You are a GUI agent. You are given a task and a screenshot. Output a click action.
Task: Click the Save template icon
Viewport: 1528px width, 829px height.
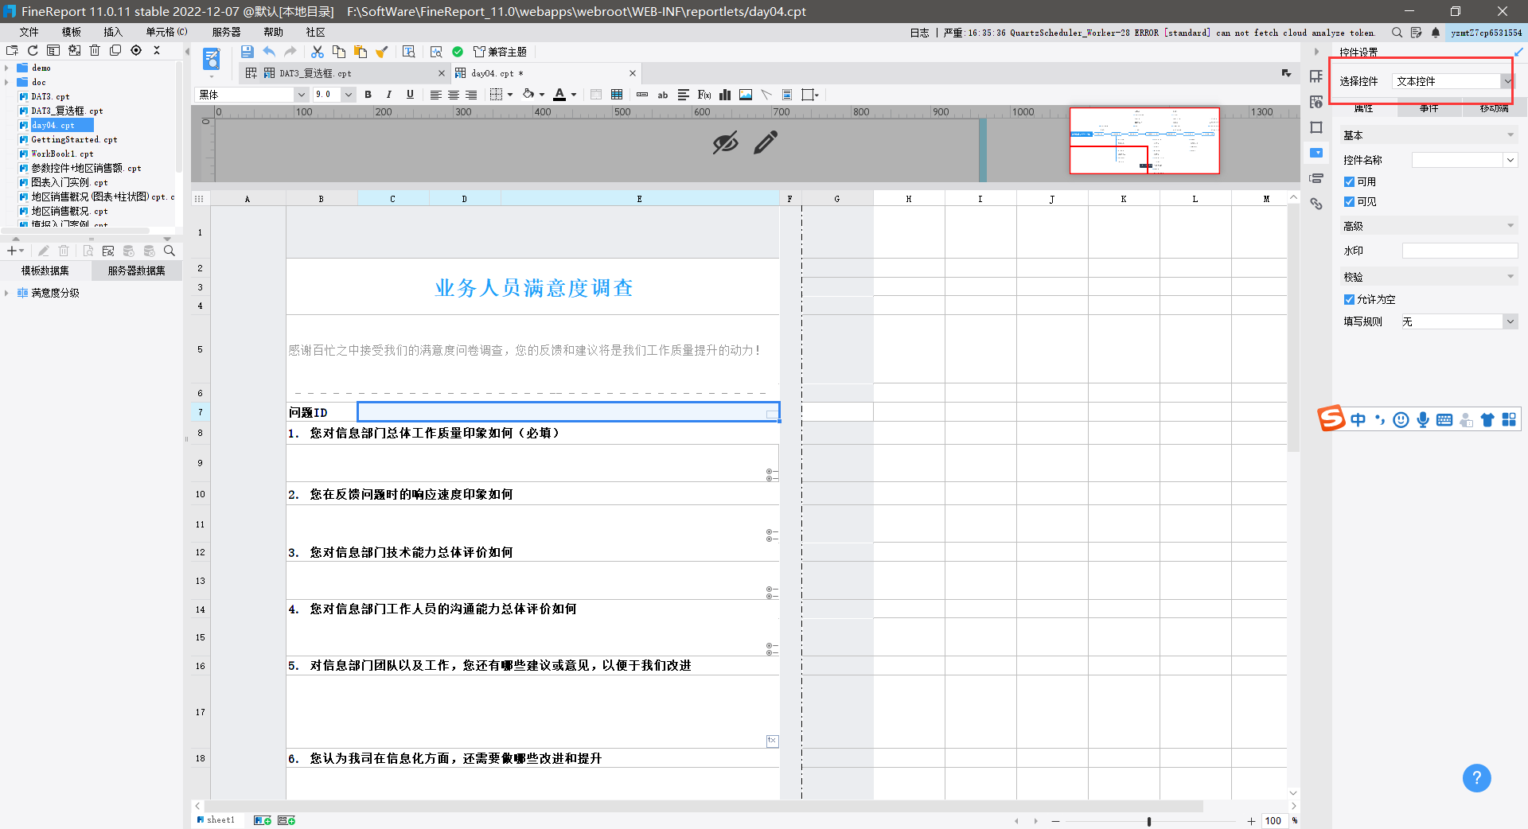(x=248, y=52)
